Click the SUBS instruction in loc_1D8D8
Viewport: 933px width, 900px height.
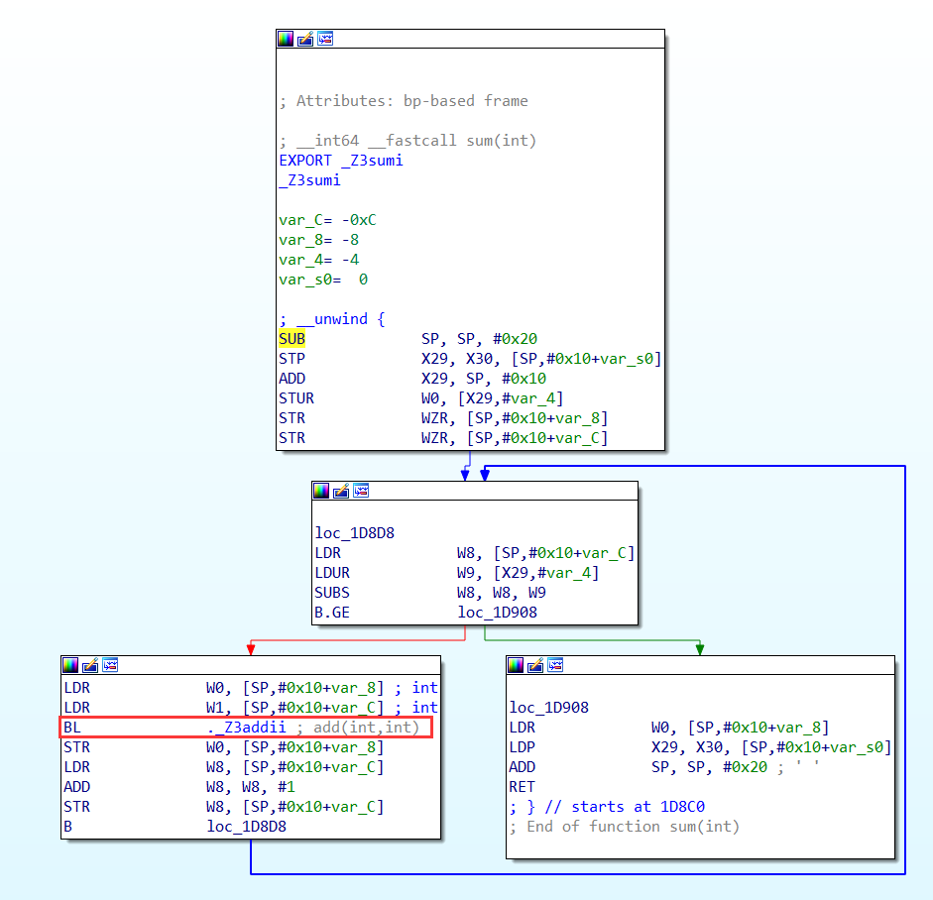click(332, 593)
